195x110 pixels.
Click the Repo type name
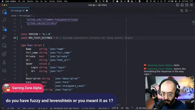click(30, 45)
